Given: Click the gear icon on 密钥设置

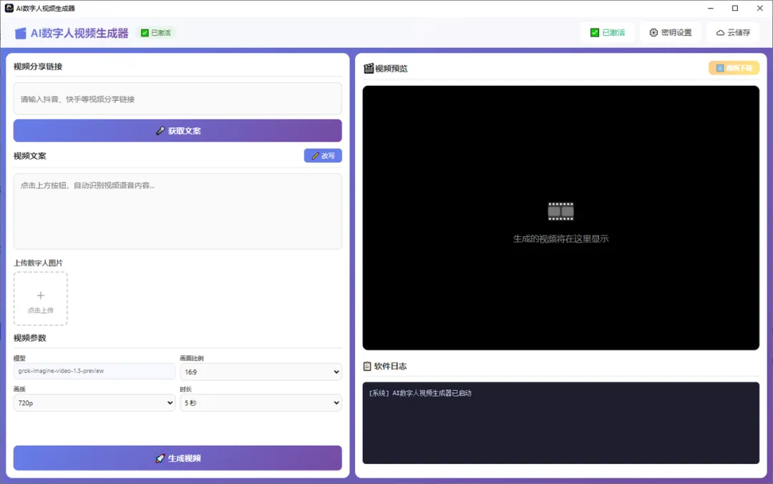Looking at the screenshot, I should 653,32.
